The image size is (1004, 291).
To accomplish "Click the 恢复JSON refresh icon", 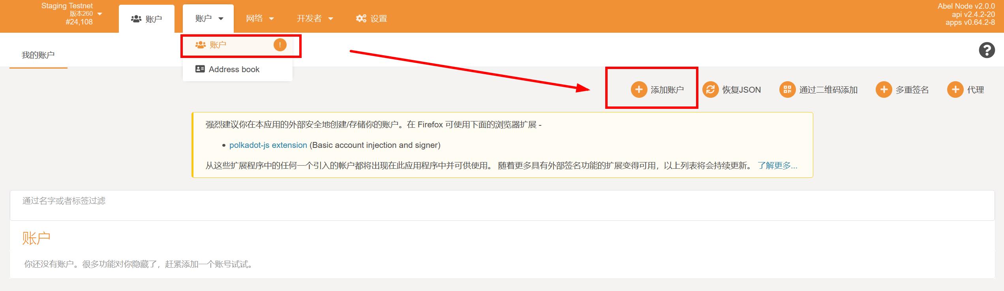I will [710, 90].
